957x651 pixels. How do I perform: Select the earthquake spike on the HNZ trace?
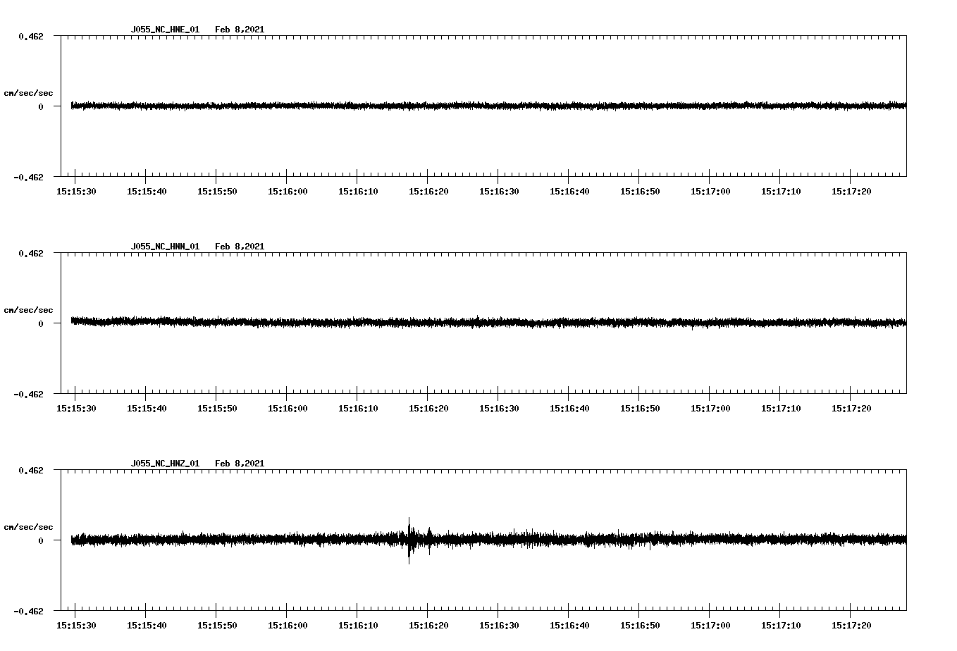pos(409,541)
